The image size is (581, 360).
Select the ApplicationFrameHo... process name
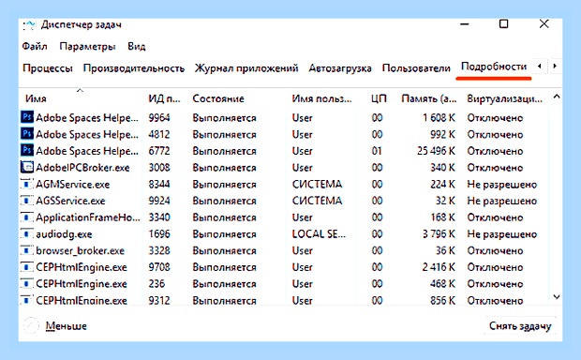pyautogui.click(x=88, y=217)
